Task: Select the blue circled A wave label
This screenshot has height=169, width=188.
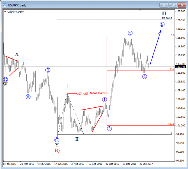Action: pos(28,97)
